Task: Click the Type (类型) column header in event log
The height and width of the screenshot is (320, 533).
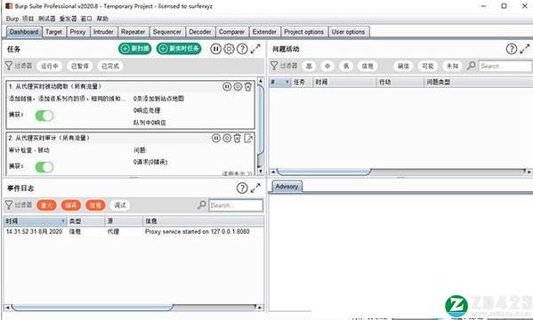Action: (86, 221)
